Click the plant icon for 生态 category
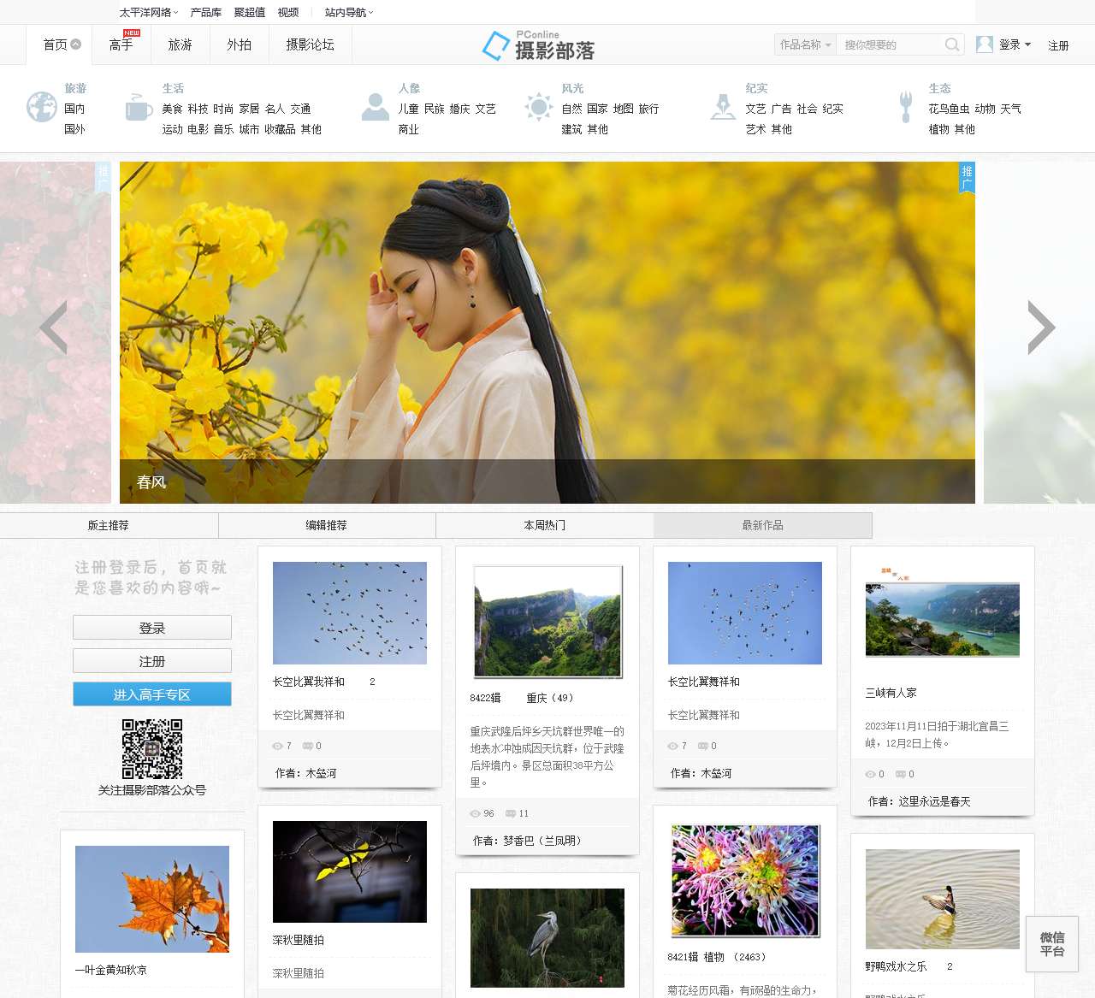The image size is (1095, 998). [906, 107]
